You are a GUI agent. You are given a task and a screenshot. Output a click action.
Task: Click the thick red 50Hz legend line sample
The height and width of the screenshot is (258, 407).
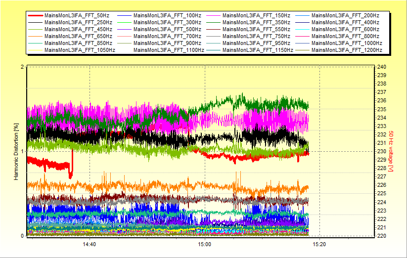[36, 15]
